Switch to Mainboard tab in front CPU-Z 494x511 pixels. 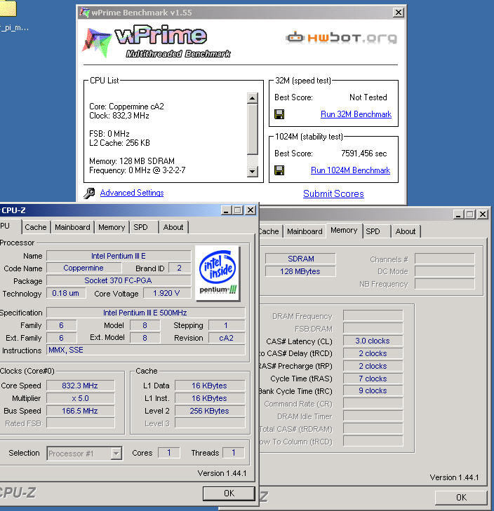72,227
